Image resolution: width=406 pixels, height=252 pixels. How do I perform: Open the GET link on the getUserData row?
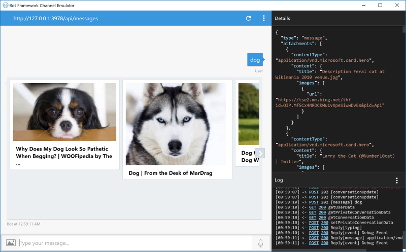pos(312,207)
